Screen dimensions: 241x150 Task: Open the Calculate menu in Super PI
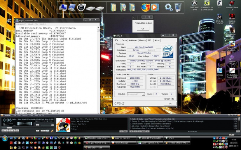click(x=21, y=24)
